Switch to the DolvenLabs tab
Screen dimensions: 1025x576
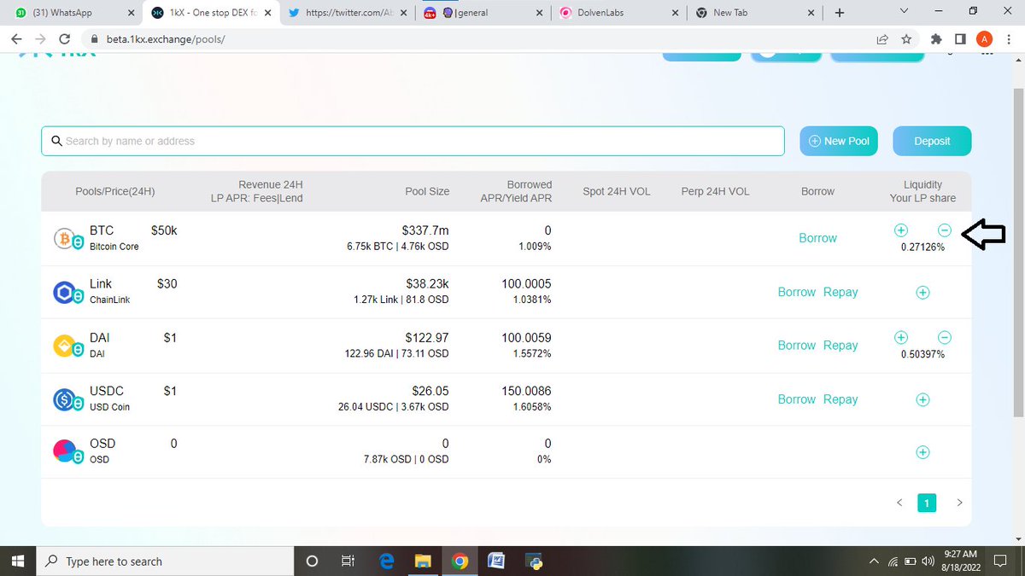[x=620, y=13]
